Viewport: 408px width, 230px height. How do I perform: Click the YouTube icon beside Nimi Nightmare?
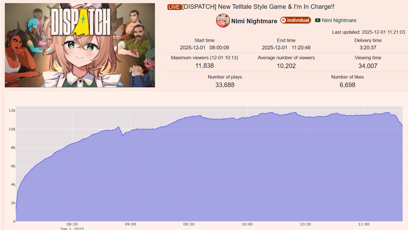tap(318, 20)
